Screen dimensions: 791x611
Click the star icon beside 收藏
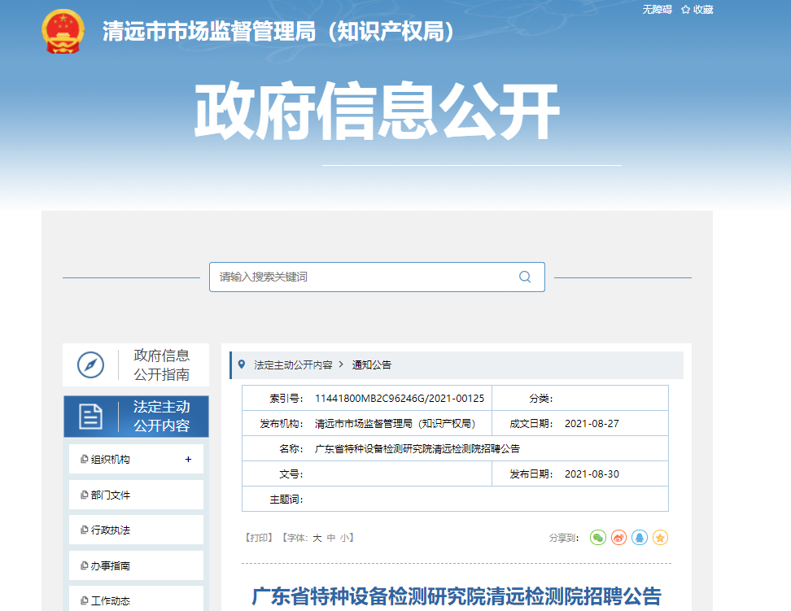tap(685, 10)
